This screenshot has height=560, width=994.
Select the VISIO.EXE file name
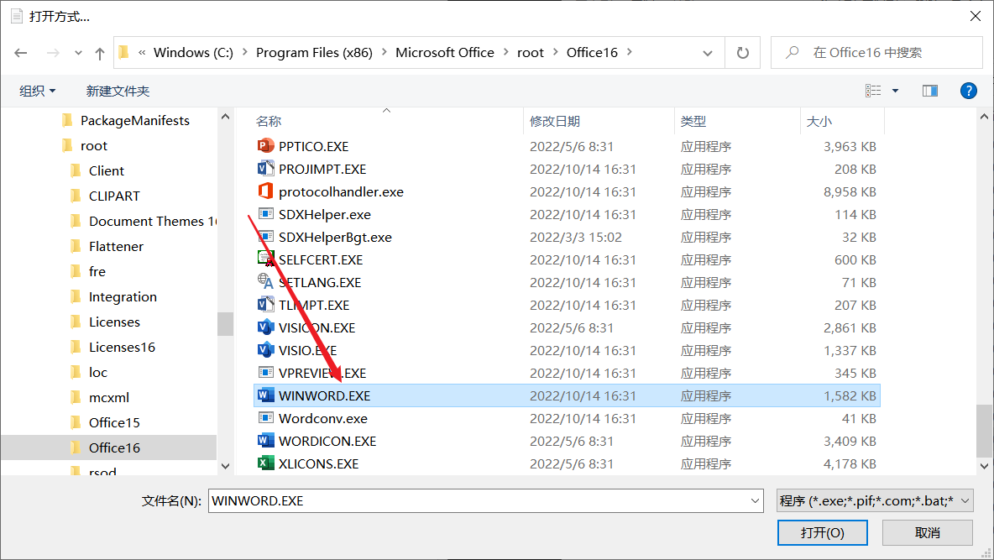308,351
